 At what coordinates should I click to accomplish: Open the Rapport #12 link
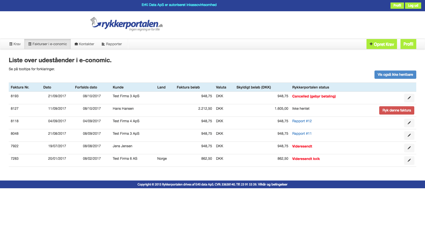[302, 121]
